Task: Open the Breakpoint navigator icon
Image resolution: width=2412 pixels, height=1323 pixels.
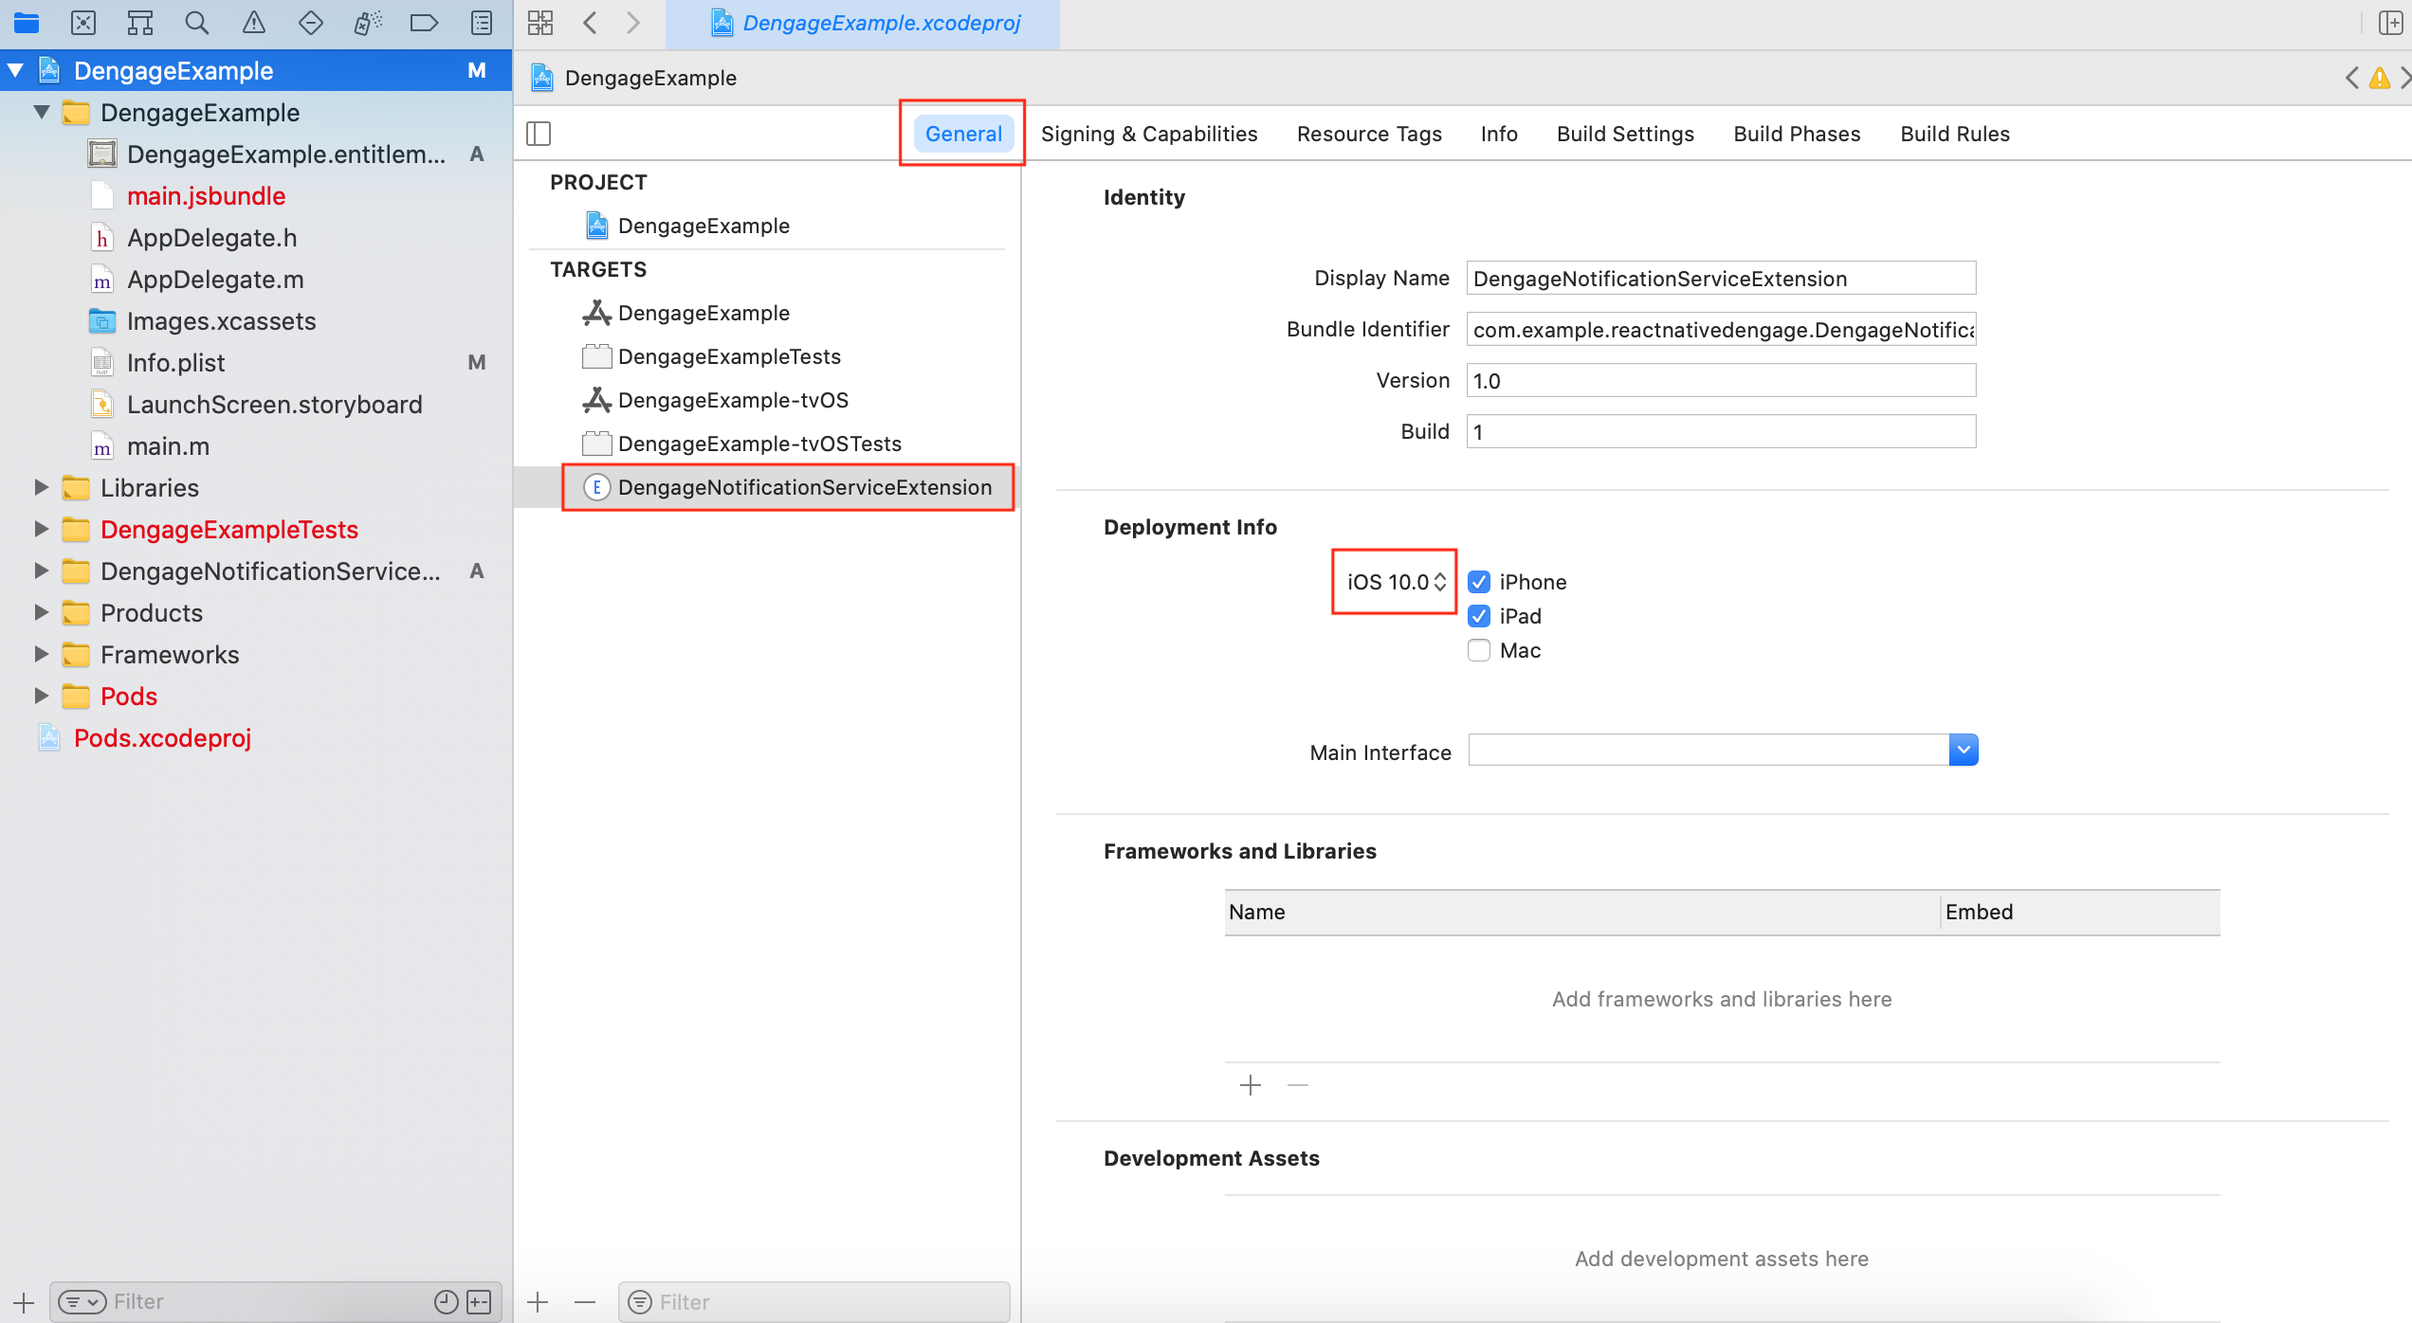Action: tap(424, 23)
